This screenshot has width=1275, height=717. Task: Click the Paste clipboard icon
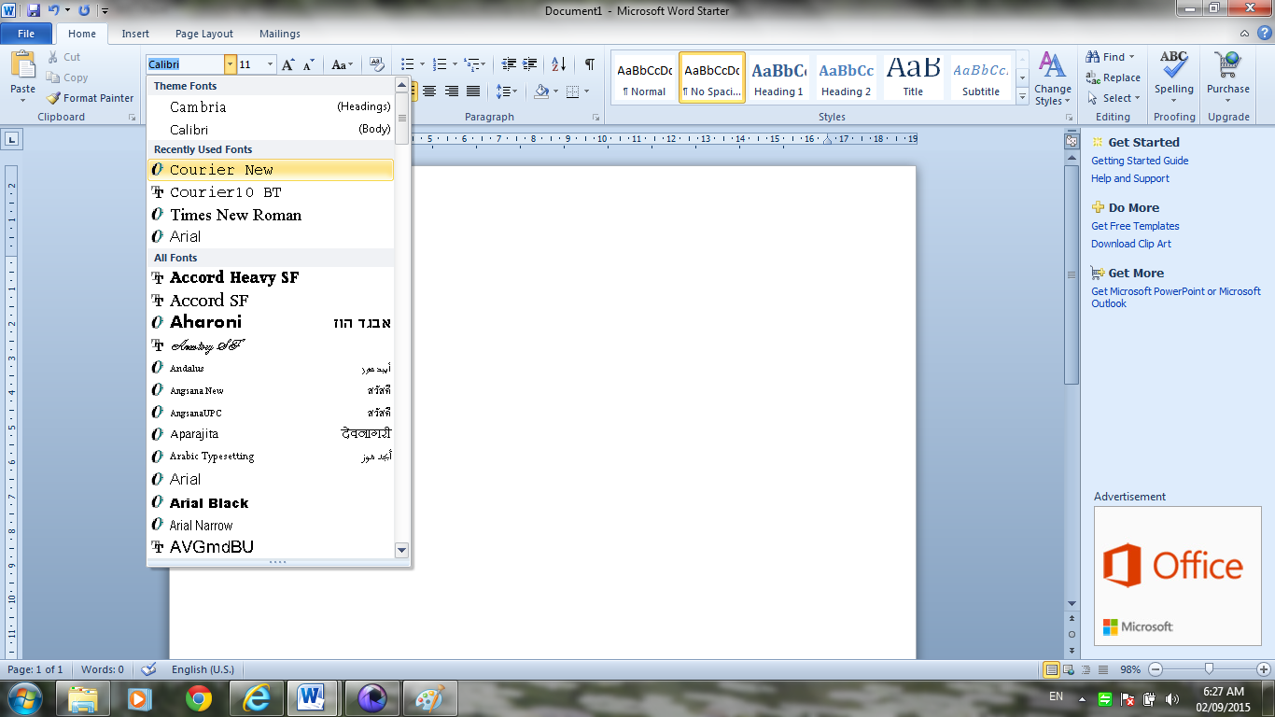click(x=22, y=65)
